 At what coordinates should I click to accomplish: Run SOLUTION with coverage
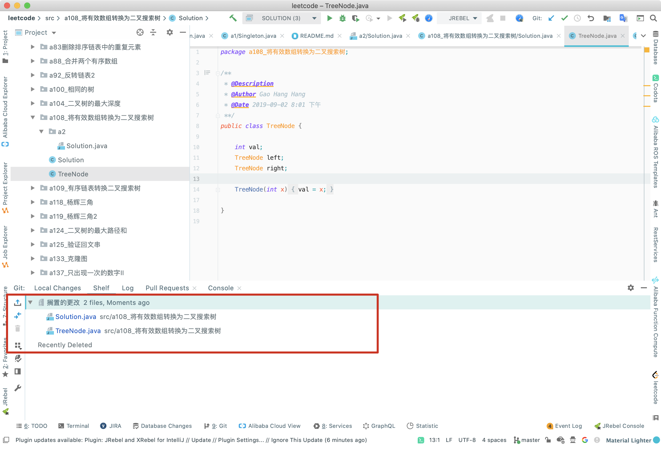coord(355,18)
